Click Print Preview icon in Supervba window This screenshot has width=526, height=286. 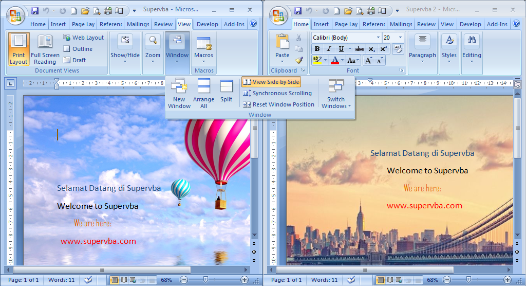(97, 11)
